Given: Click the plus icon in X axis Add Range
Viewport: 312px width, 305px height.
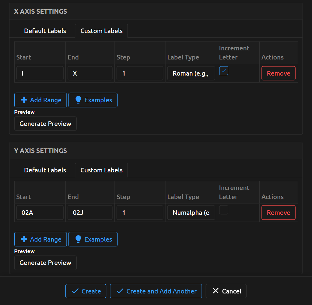Looking at the screenshot, I should pyautogui.click(x=24, y=100).
